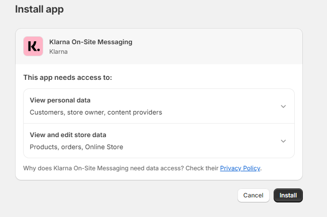Click the View personal data title

[x=60, y=100]
